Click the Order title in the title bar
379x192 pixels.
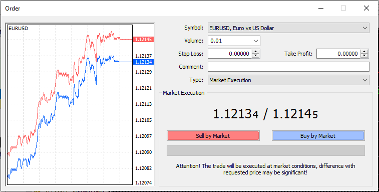point(13,9)
